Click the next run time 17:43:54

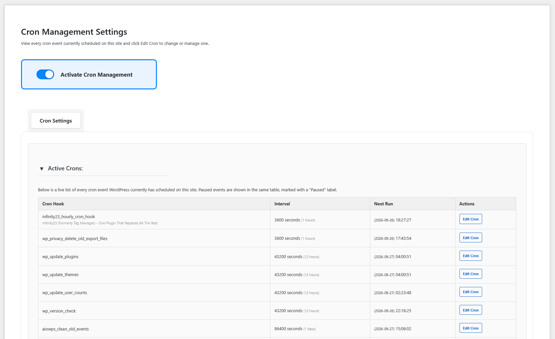pos(403,238)
